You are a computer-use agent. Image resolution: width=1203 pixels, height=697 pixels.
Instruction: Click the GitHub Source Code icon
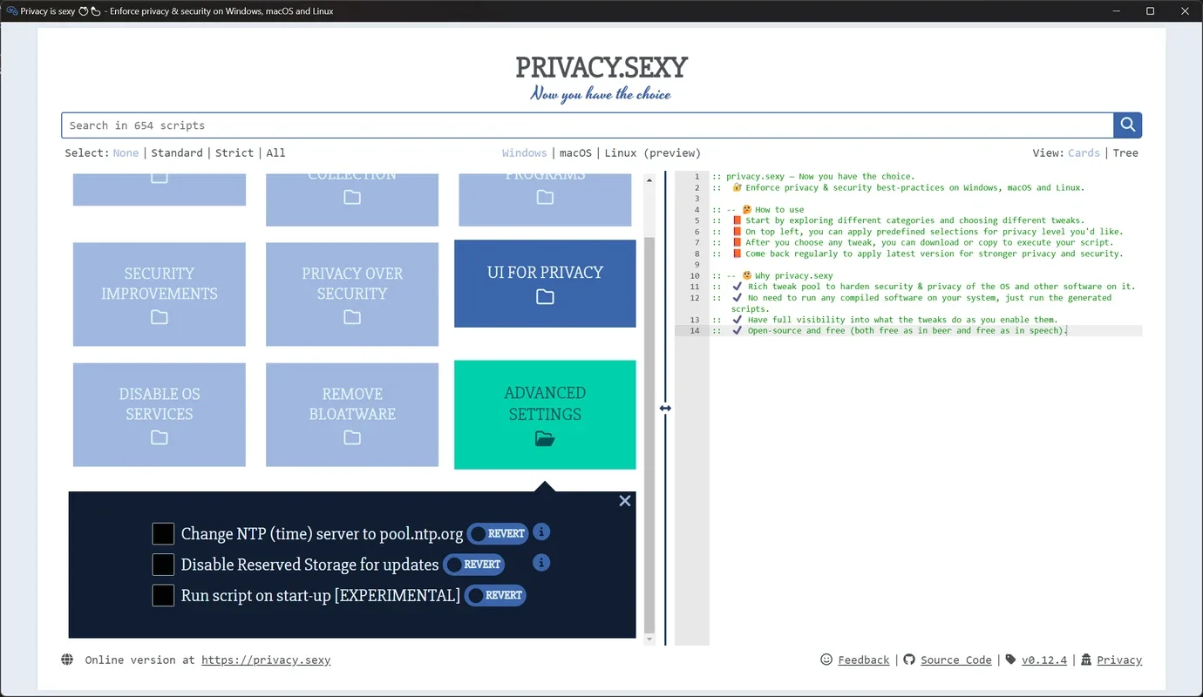coord(909,660)
